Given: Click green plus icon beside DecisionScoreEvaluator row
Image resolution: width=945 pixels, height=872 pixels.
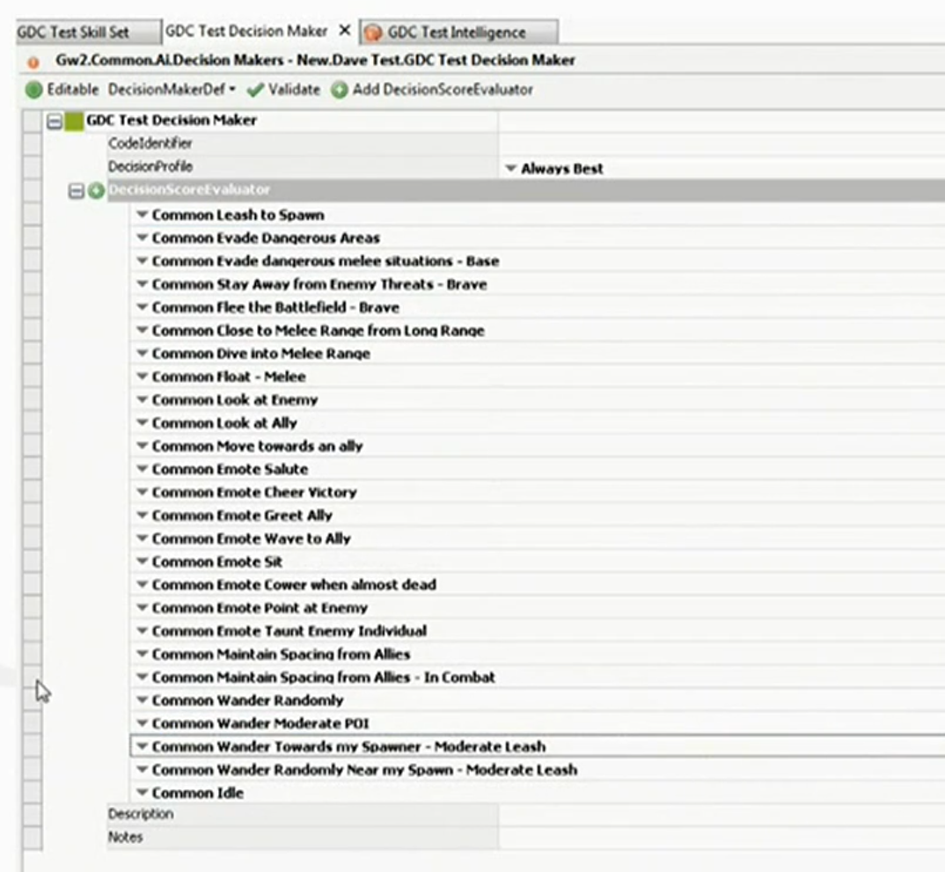Looking at the screenshot, I should 97,191.
